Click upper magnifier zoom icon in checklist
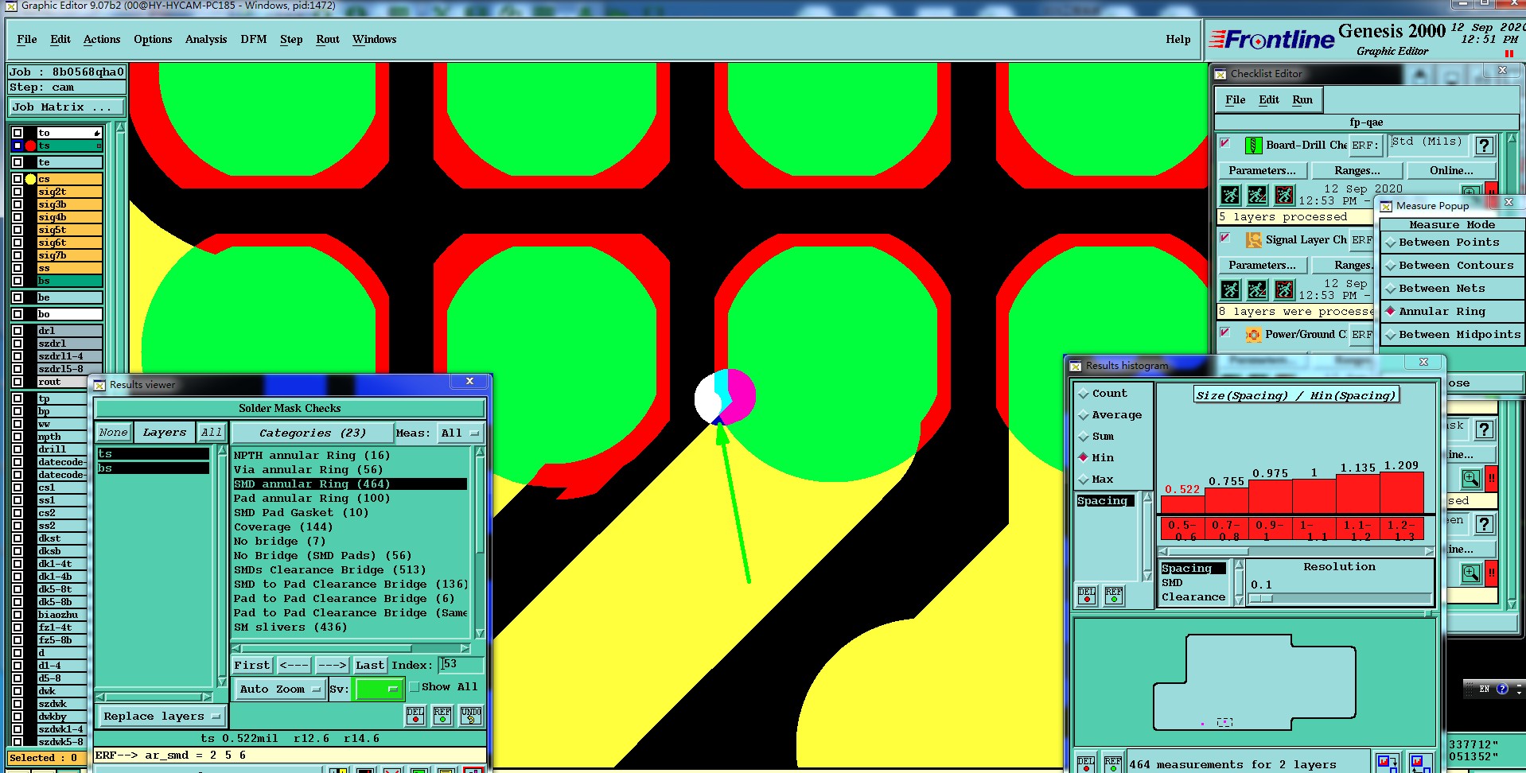This screenshot has height=773, width=1526. (x=1471, y=478)
